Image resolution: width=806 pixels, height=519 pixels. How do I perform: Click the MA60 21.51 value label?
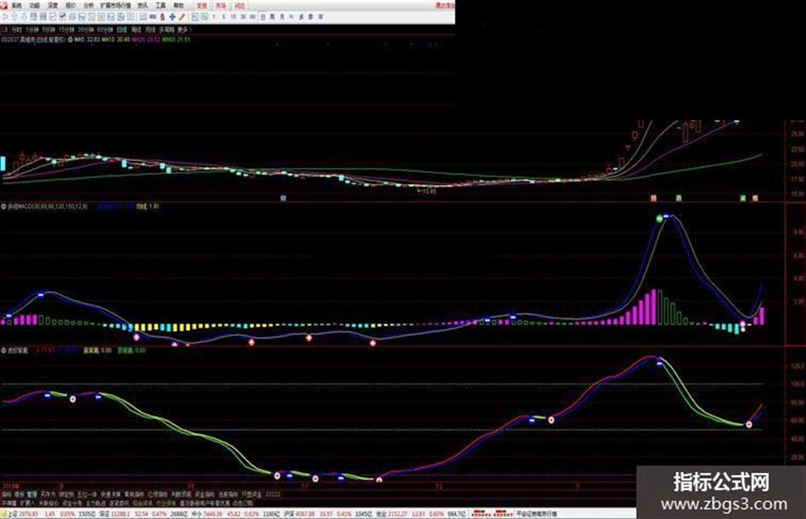click(177, 39)
